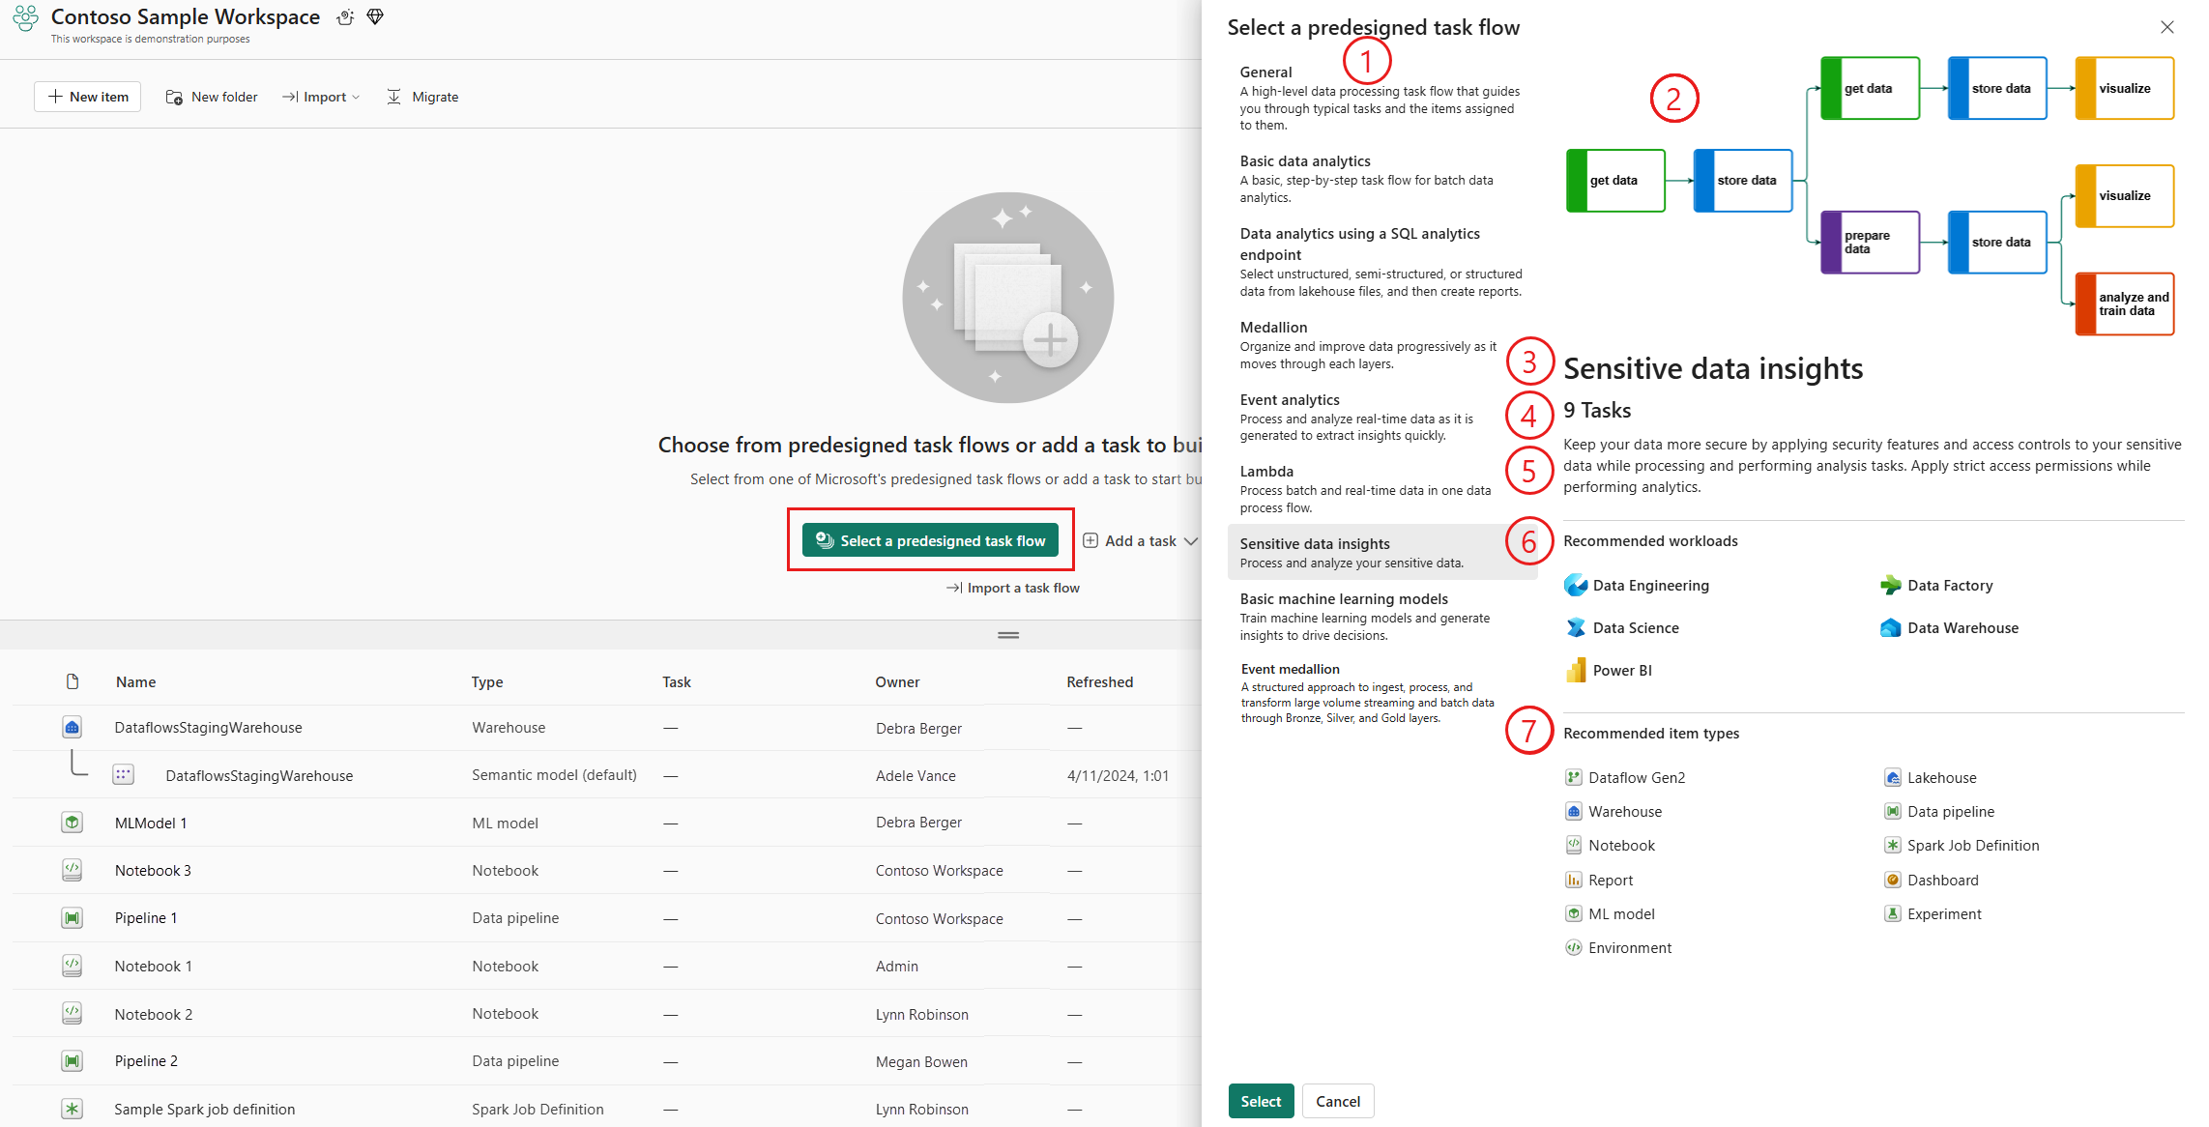Image resolution: width=2209 pixels, height=1127 pixels.
Task: Click the Lakehouse recommended item type icon
Action: tap(1892, 777)
